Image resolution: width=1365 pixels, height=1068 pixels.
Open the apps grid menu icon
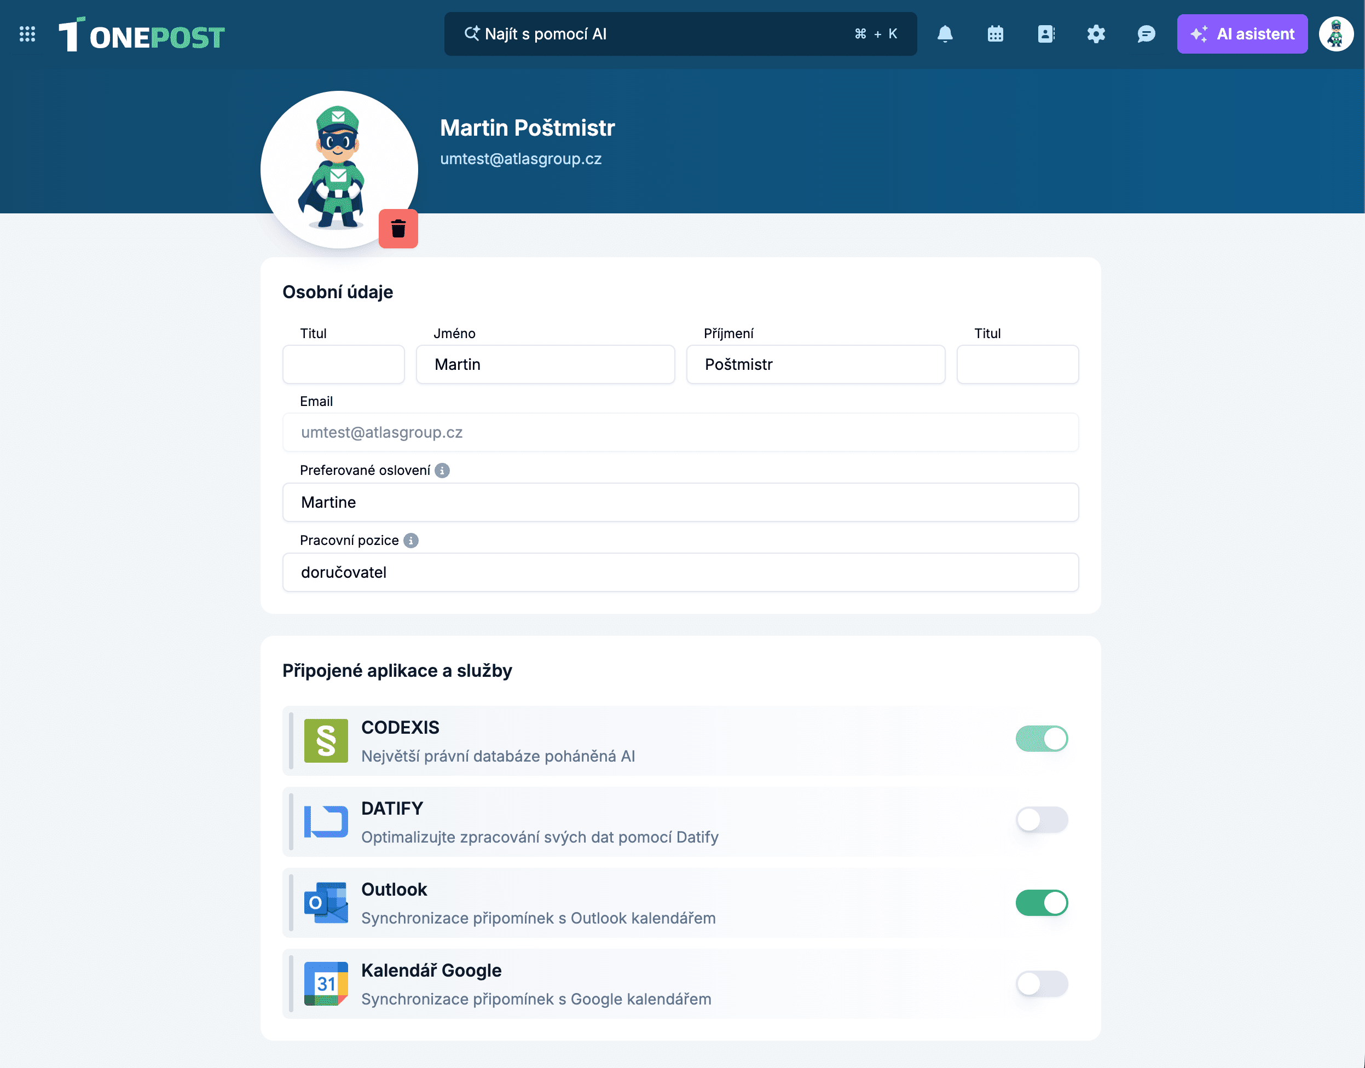click(x=27, y=34)
